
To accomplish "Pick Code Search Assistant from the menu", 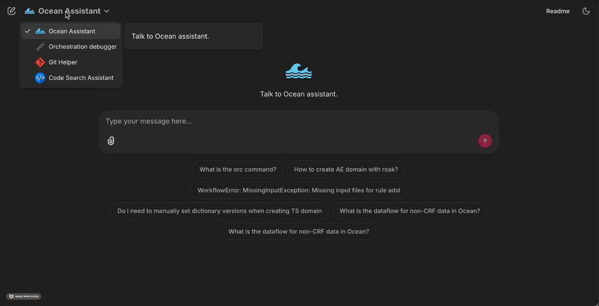I will [x=81, y=78].
